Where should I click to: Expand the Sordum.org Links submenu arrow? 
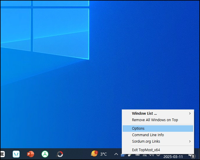click(x=190, y=141)
